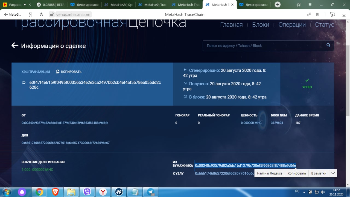Open a new tab with the plus icon

click(278, 5)
